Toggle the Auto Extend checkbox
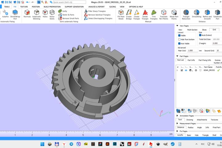This screenshot has width=222, height=148. pyautogui.click(x=200, y=35)
